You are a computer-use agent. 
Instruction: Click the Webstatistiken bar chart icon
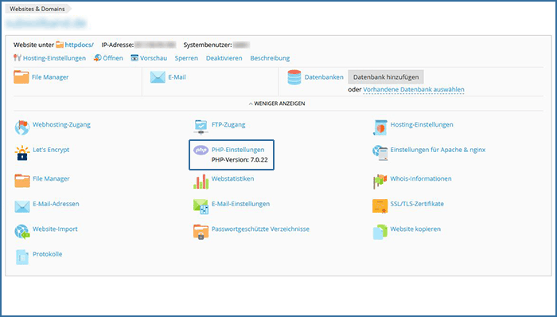click(201, 182)
